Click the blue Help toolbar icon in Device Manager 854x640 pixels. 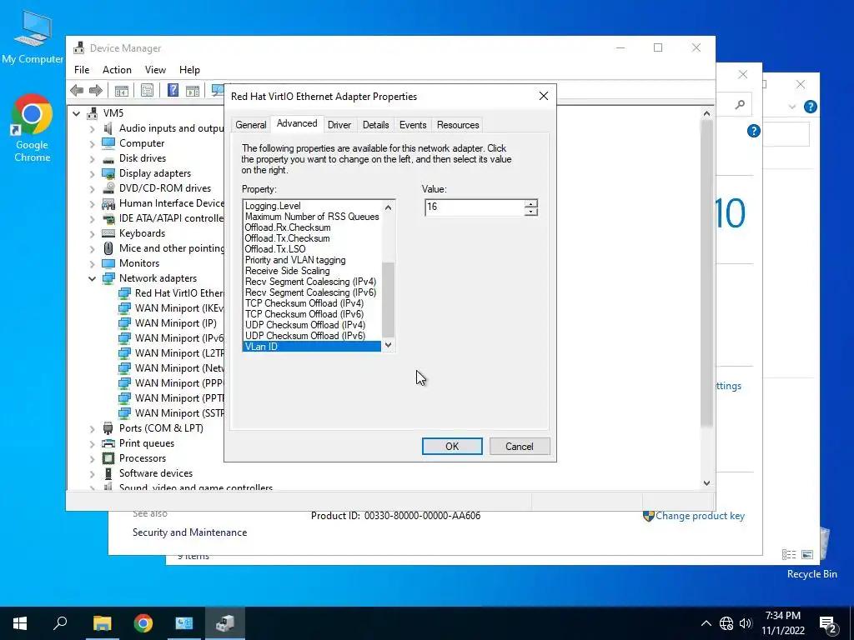173,90
